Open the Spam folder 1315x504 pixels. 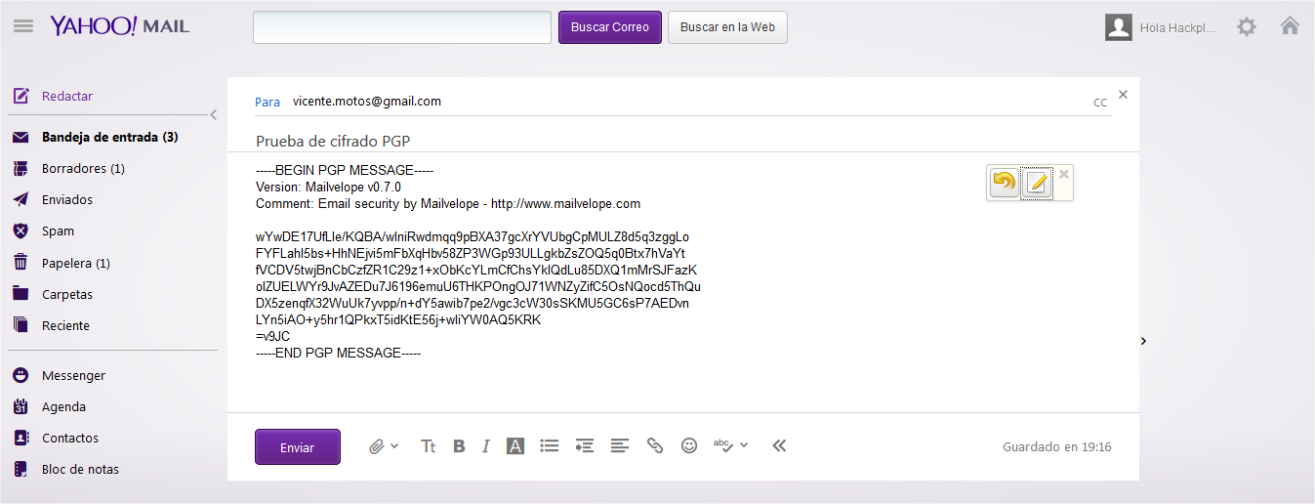point(58,231)
